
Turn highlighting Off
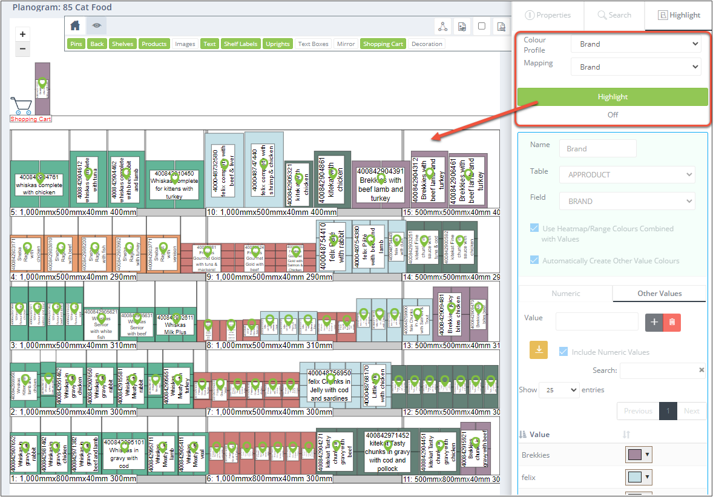pos(613,114)
